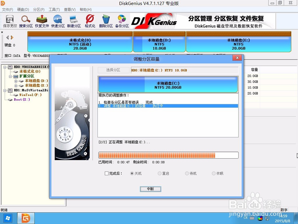Select the 待机 (standby) radio button
298x224 pixels.
coord(187,173)
